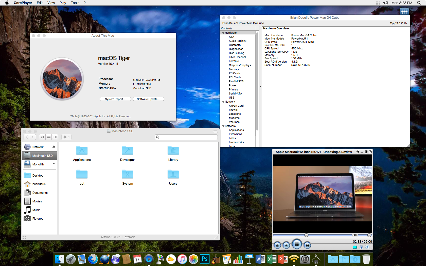Screen dimensions: 426x266
Task: Select Graphics/Displays in System Profiler list
Action: point(240,65)
